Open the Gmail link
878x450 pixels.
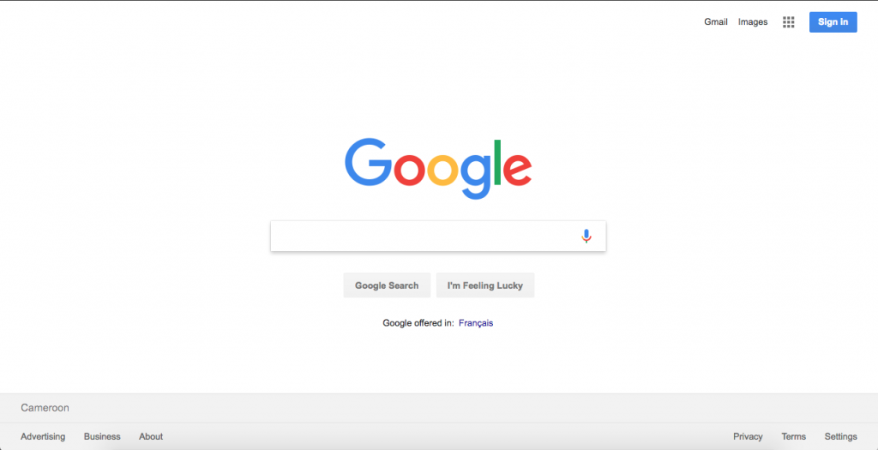(x=716, y=22)
